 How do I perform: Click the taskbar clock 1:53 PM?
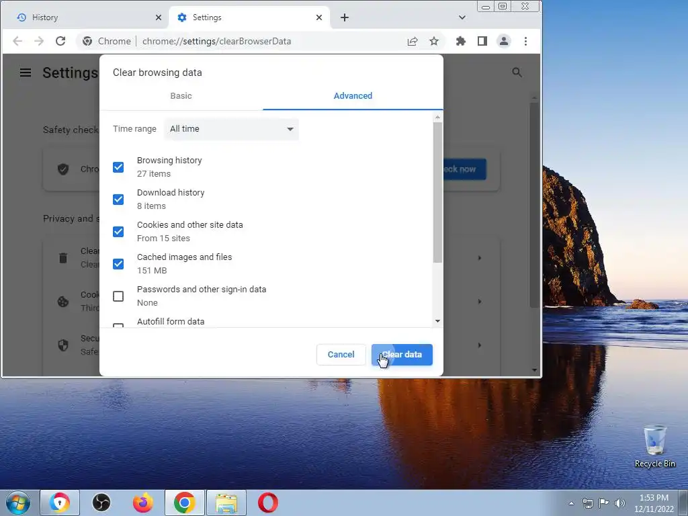[x=654, y=498]
